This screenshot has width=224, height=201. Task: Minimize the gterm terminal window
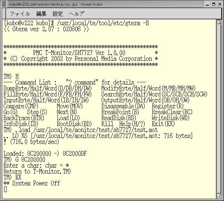(x=207, y=4)
